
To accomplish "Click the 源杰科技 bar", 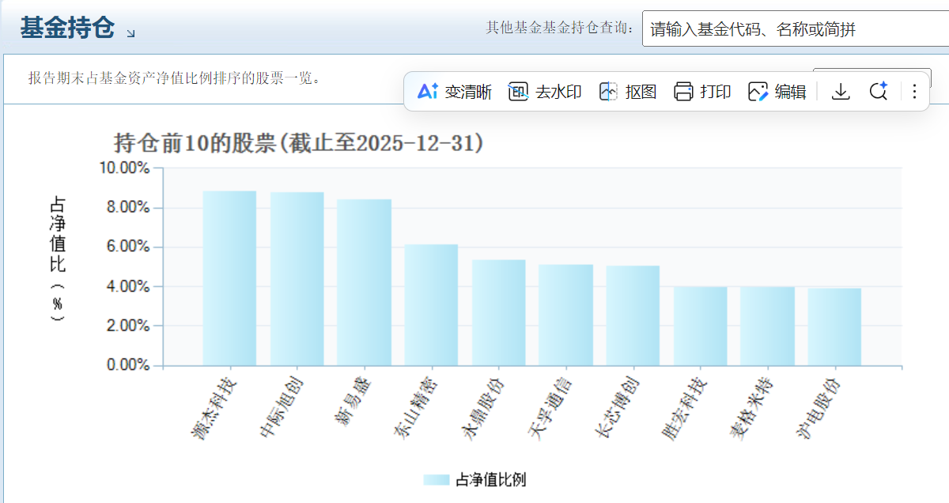I will pos(229,278).
